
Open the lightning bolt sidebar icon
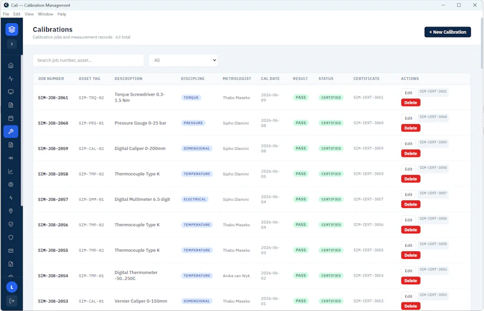(x=11, y=198)
